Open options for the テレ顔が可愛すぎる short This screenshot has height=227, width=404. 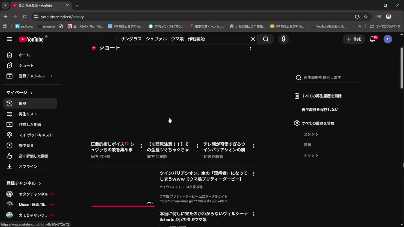pyautogui.click(x=254, y=146)
